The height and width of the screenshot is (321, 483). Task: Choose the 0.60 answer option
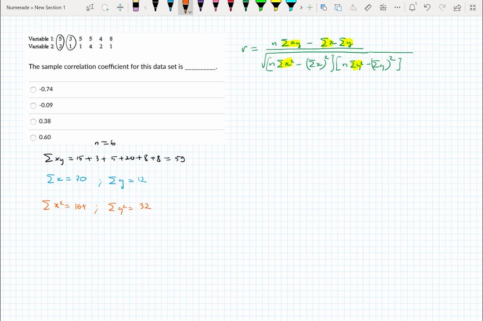pos(33,137)
